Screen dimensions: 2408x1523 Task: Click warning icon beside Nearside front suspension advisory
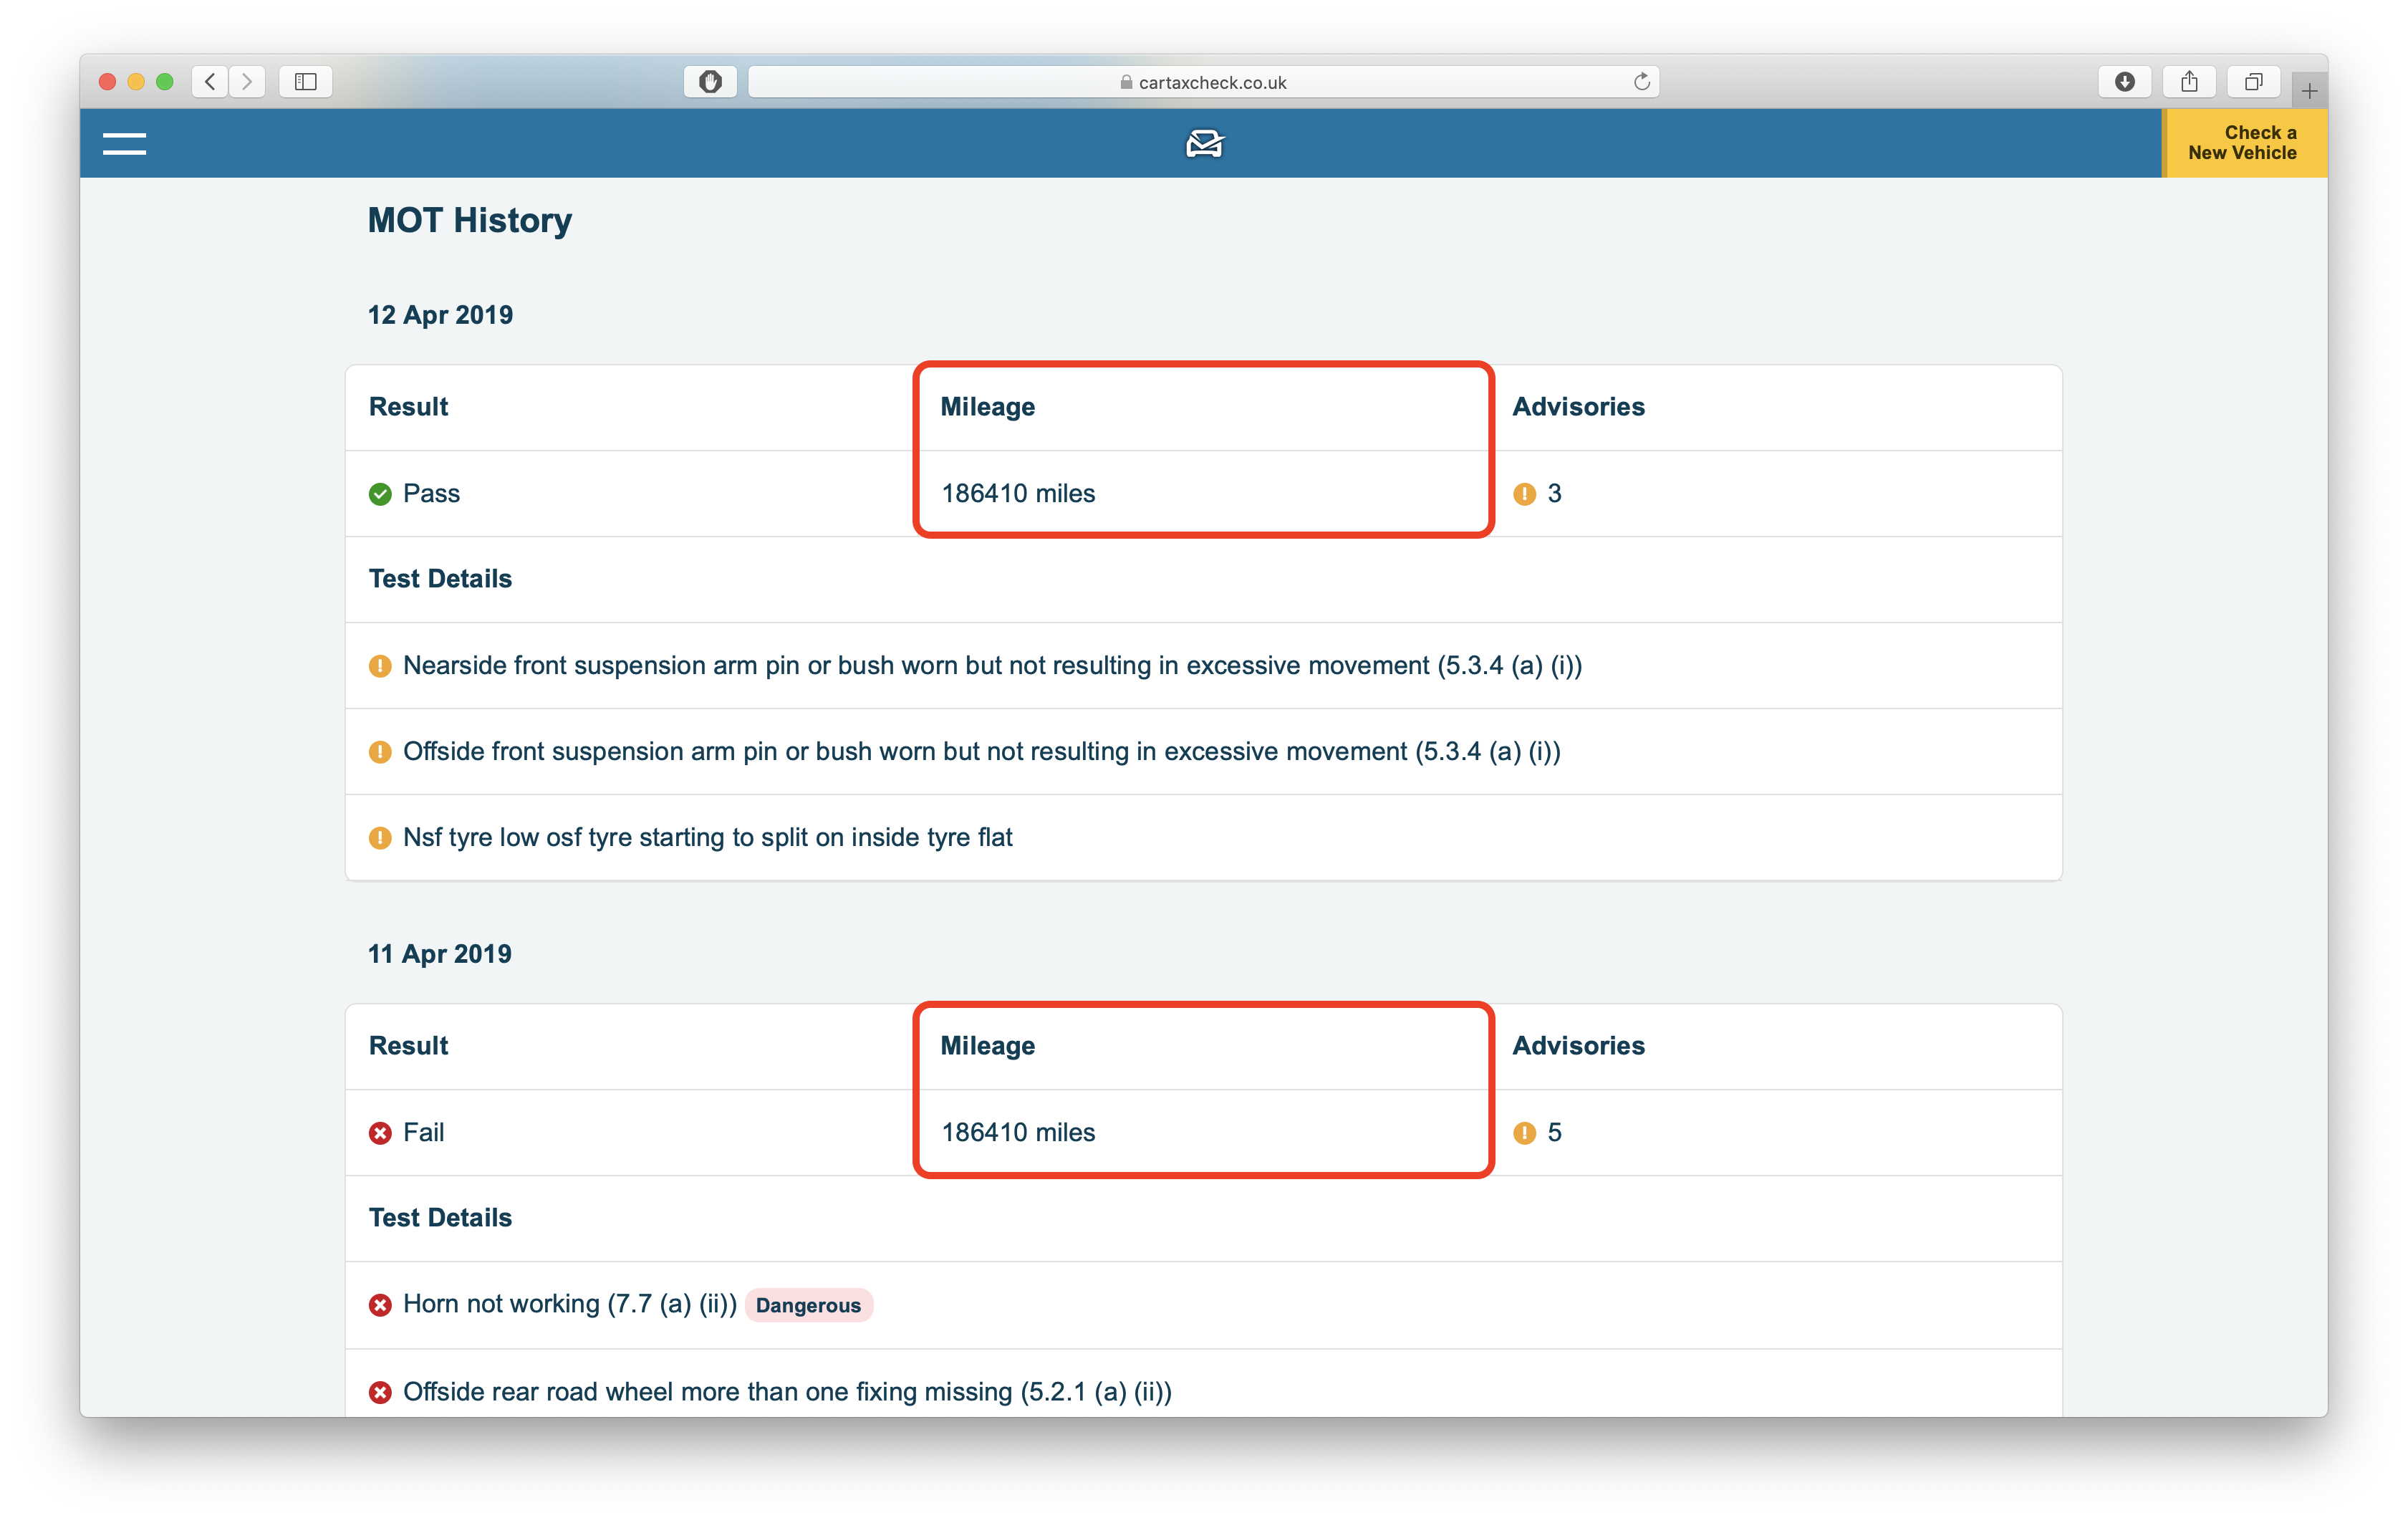[x=380, y=666]
